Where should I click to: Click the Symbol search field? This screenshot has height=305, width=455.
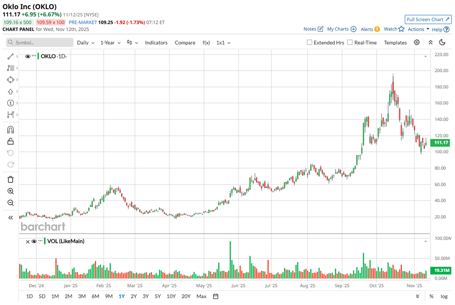point(40,42)
